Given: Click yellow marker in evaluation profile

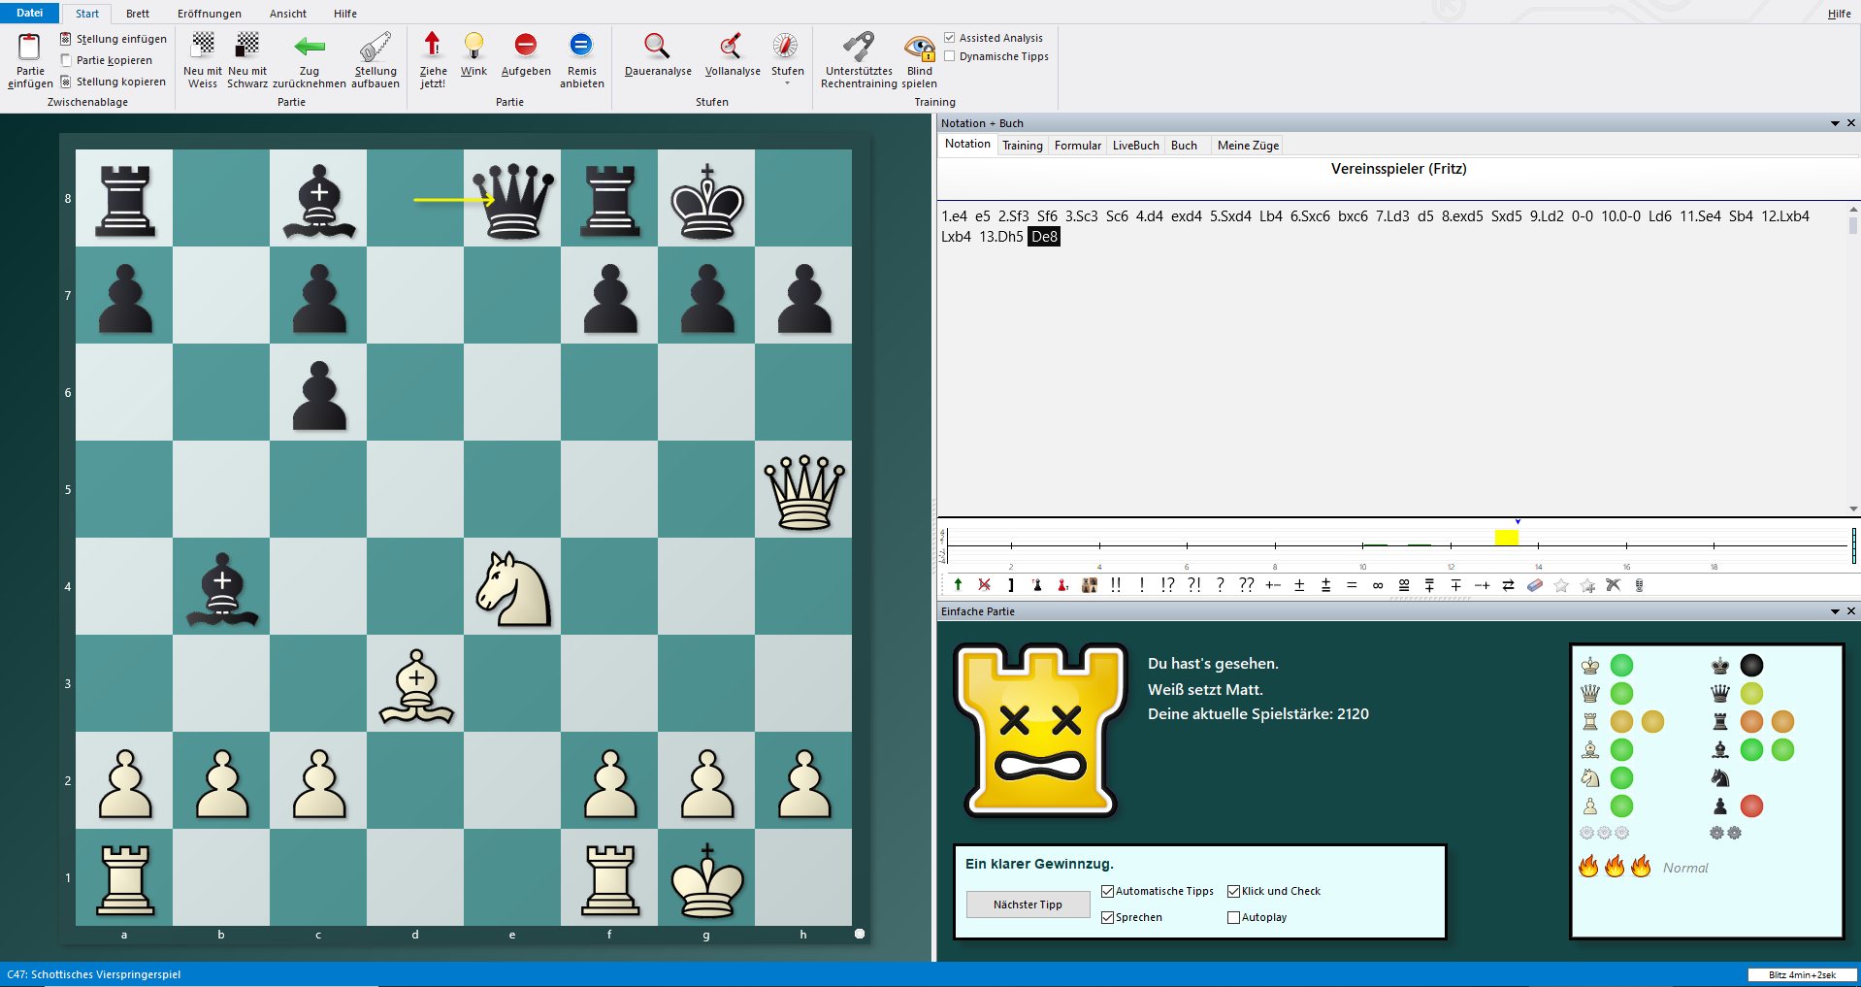Looking at the screenshot, I should (1506, 537).
